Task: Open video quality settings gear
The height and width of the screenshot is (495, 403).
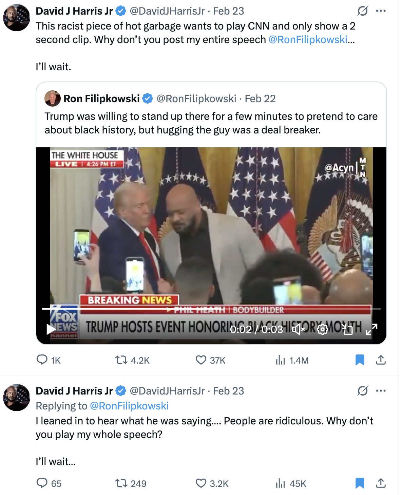Action: (322, 329)
